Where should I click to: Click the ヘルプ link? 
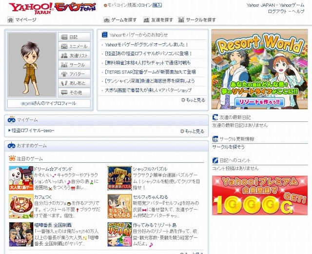click(298, 11)
